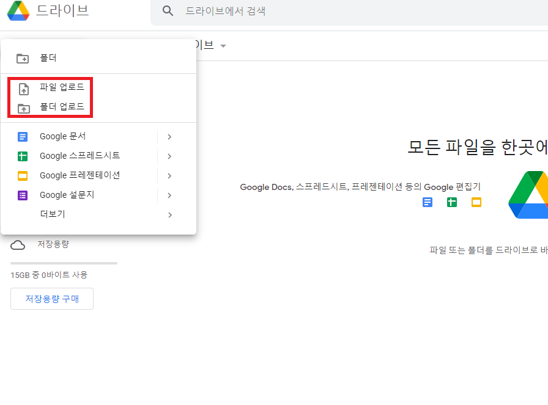Create a new Google 프레젠테이션
The image size is (548, 405).
[79, 175]
